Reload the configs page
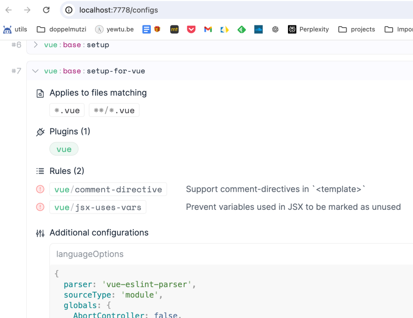This screenshot has height=318, width=413. [x=46, y=10]
